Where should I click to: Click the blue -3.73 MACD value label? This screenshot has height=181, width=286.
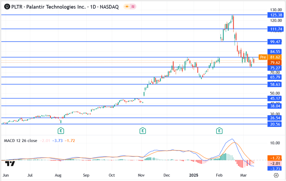coord(275,168)
